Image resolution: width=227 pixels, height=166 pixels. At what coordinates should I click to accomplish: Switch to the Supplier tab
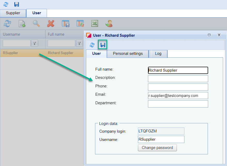13,13
